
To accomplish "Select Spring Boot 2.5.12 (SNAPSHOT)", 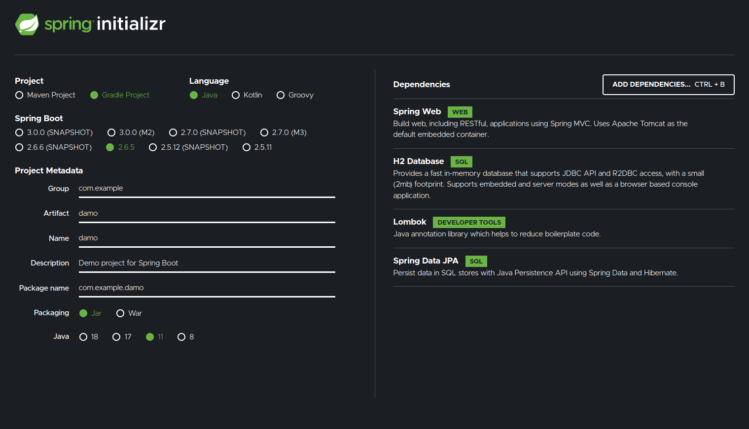I will tap(188, 147).
